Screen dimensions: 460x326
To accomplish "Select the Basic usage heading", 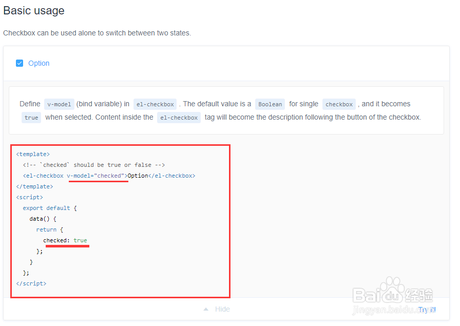I will point(34,11).
